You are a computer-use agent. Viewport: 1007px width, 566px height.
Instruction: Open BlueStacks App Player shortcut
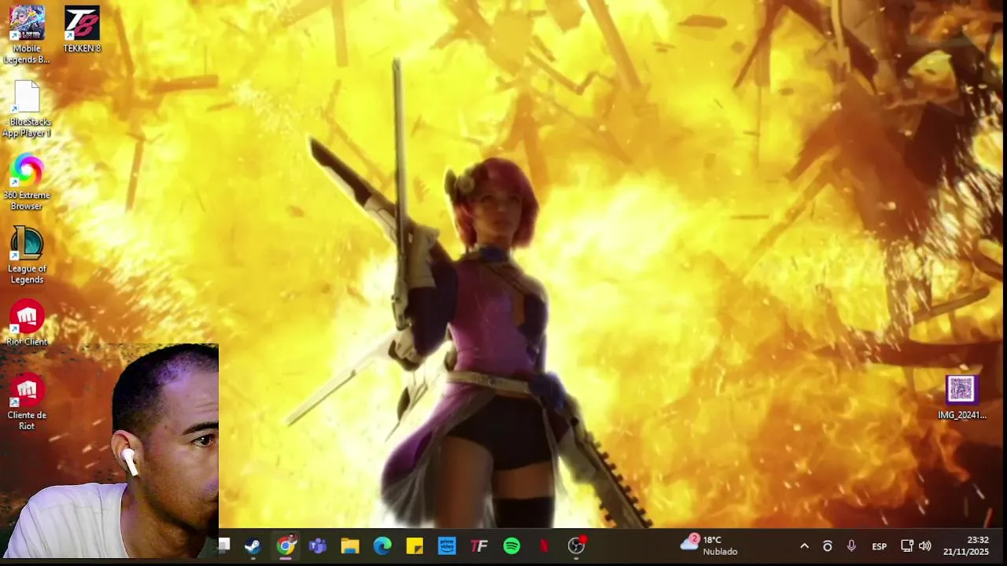[x=27, y=108]
